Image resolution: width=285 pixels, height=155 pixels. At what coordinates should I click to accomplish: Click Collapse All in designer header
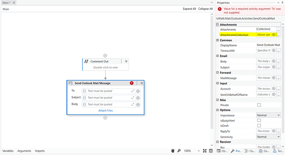[x=205, y=9]
